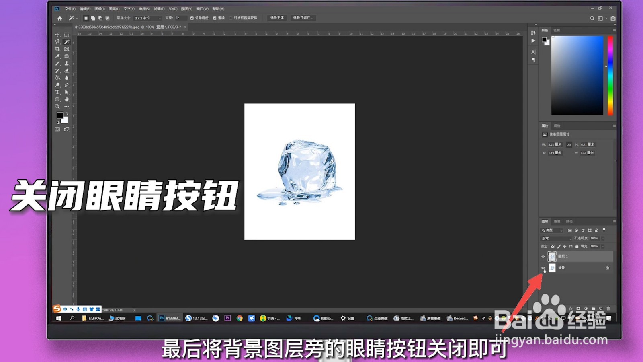Viewport: 643px width, 362px height.
Task: Hide the 背景 layer with its eye toggle
Action: click(x=543, y=268)
